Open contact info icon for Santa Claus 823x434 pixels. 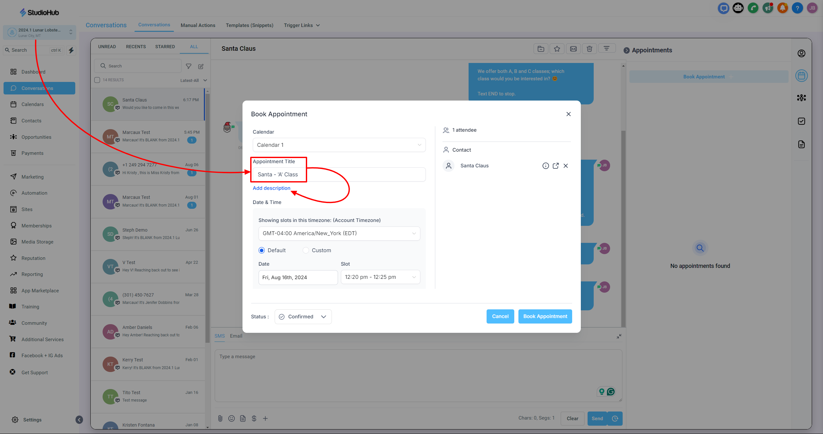[x=545, y=166]
